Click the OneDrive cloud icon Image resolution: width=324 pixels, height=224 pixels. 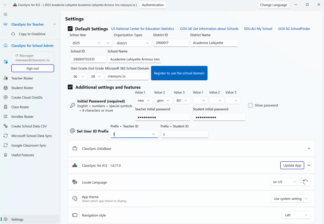click(x=13, y=34)
